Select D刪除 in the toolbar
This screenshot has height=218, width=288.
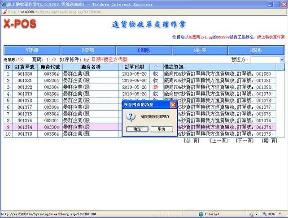(144, 50)
